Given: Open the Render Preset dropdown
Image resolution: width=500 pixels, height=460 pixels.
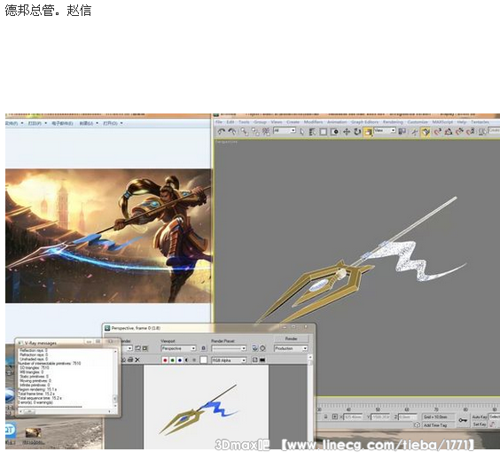Looking at the screenshot, I should tap(229, 348).
